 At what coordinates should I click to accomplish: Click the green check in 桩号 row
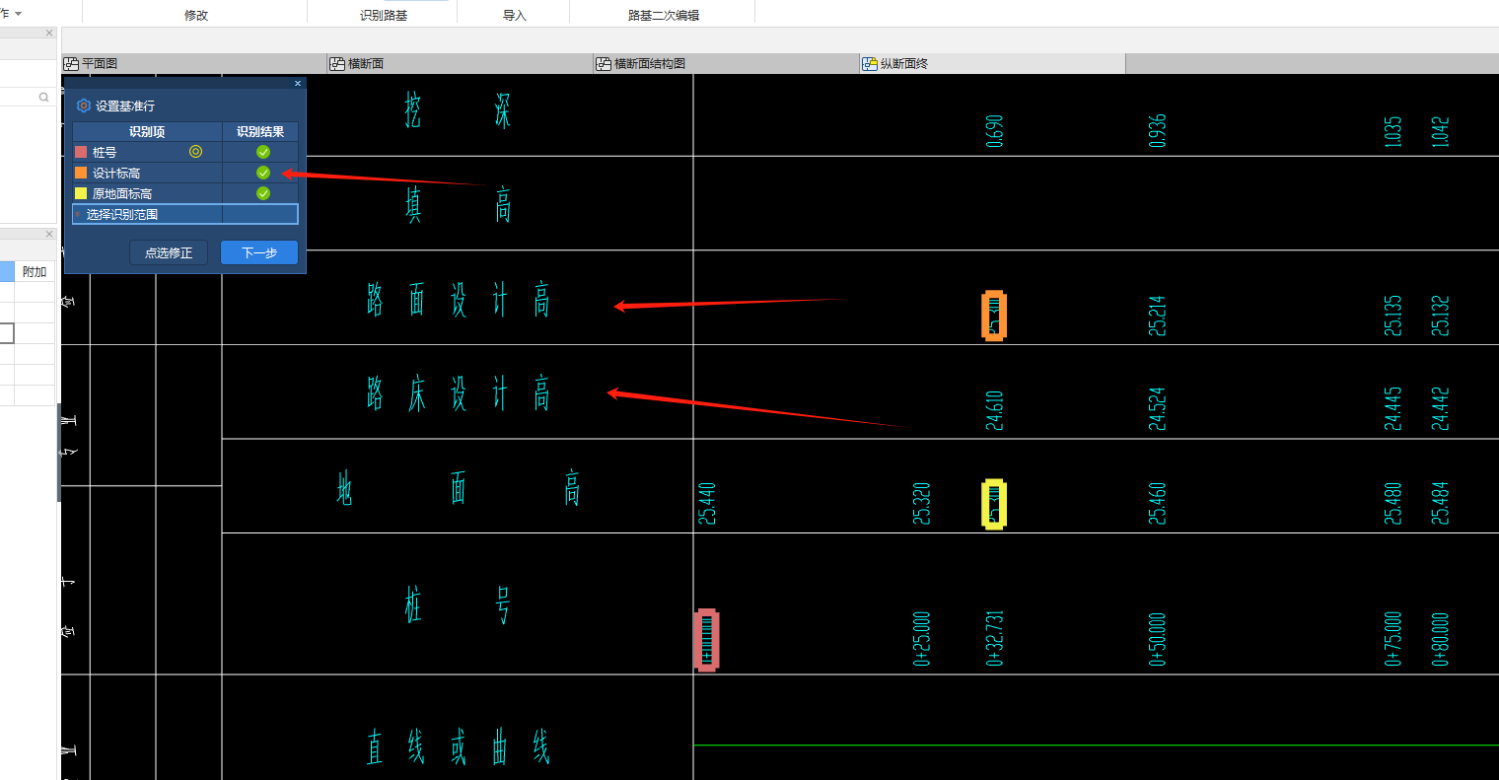coord(263,152)
